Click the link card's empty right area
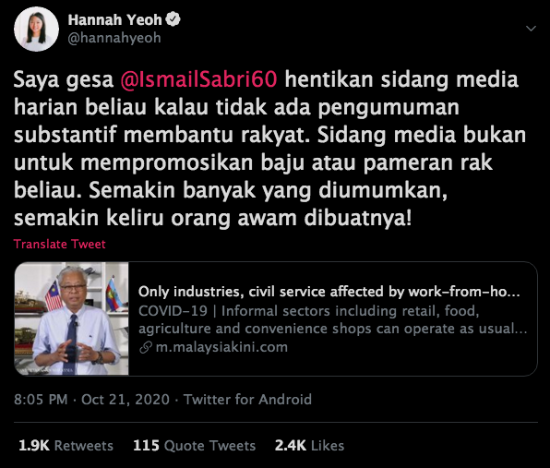 414,363
